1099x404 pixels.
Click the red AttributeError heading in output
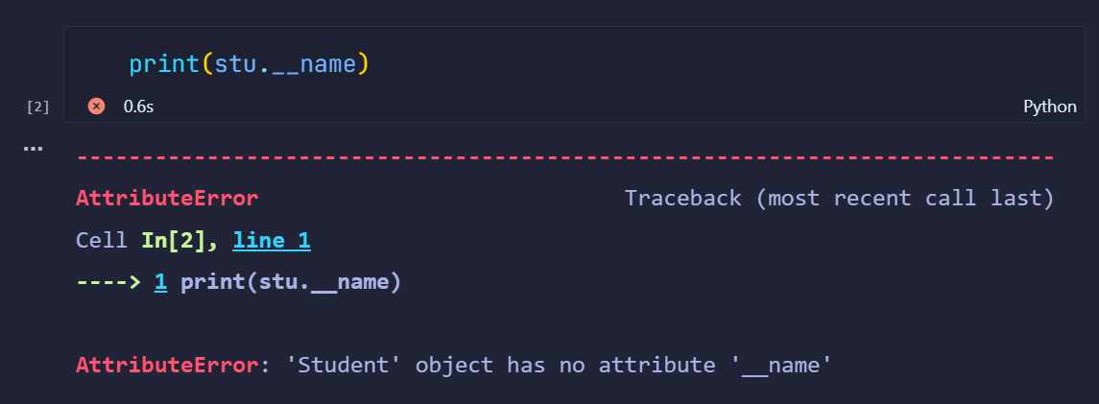[x=167, y=199]
